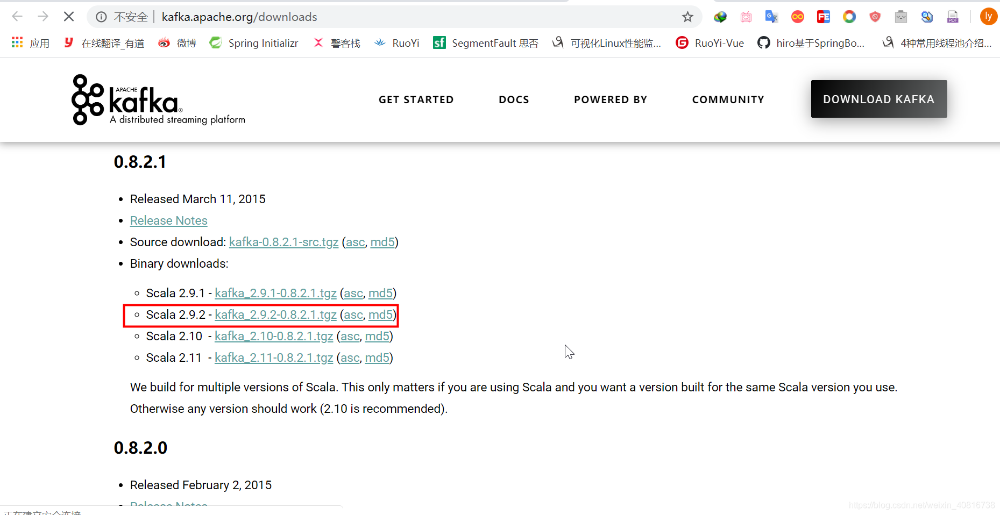Open the PDF extension icon
Image resolution: width=1000 pixels, height=515 pixels.
point(953,17)
